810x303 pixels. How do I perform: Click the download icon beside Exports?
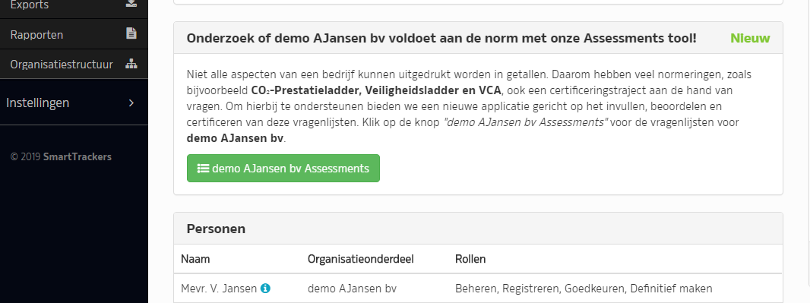click(131, 4)
